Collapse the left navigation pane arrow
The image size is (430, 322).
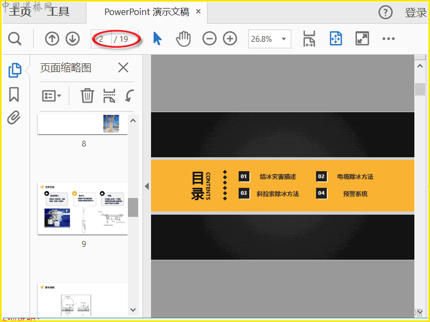[147, 186]
